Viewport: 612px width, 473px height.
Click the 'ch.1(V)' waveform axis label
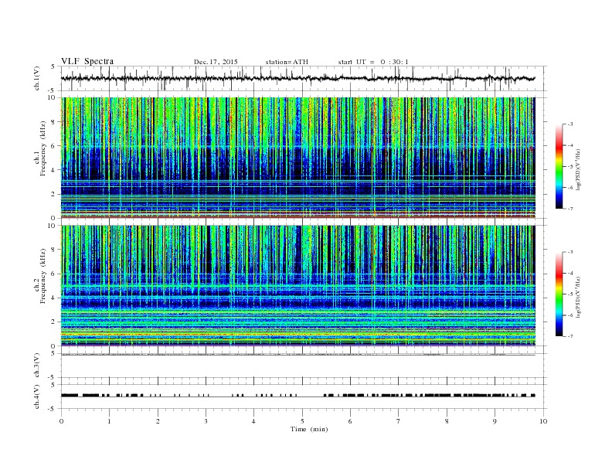pyautogui.click(x=37, y=78)
